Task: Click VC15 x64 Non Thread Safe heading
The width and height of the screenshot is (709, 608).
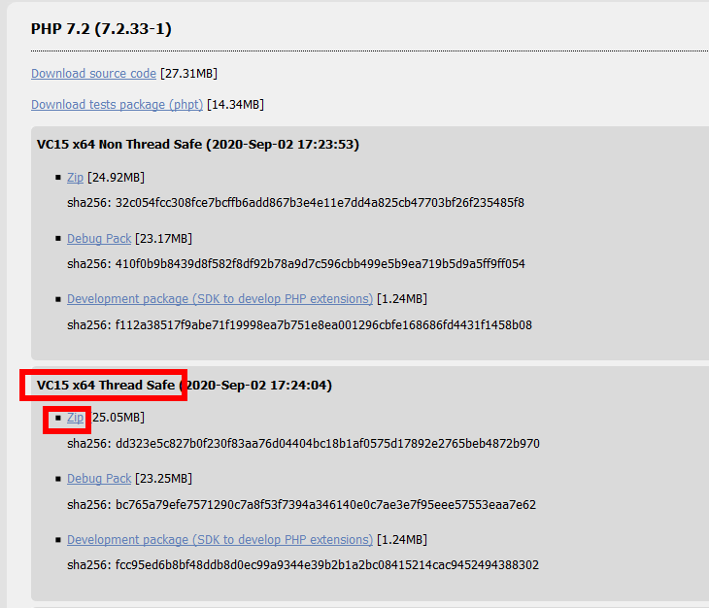Action: coord(198,145)
